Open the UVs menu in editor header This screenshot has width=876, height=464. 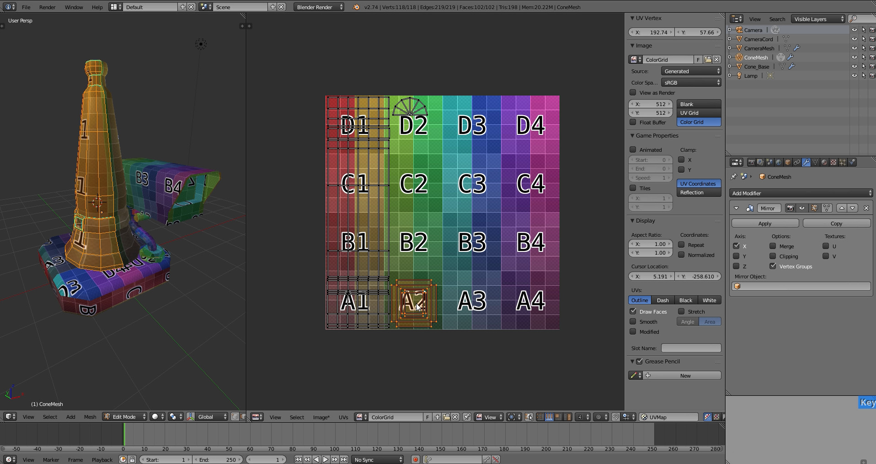coord(343,417)
